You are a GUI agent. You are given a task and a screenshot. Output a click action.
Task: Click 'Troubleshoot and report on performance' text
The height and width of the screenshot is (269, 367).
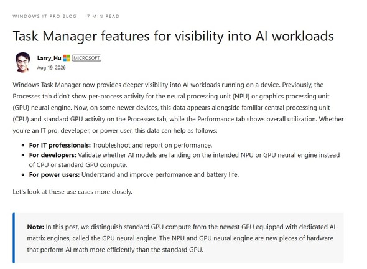pos(152,145)
